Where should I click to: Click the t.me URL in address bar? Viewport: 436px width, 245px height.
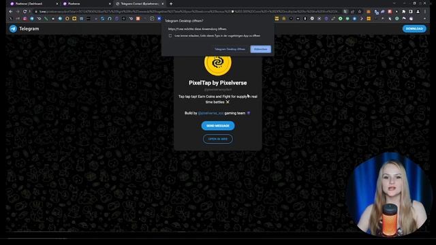pos(189,12)
